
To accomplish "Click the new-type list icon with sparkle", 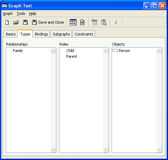I will [94, 22].
